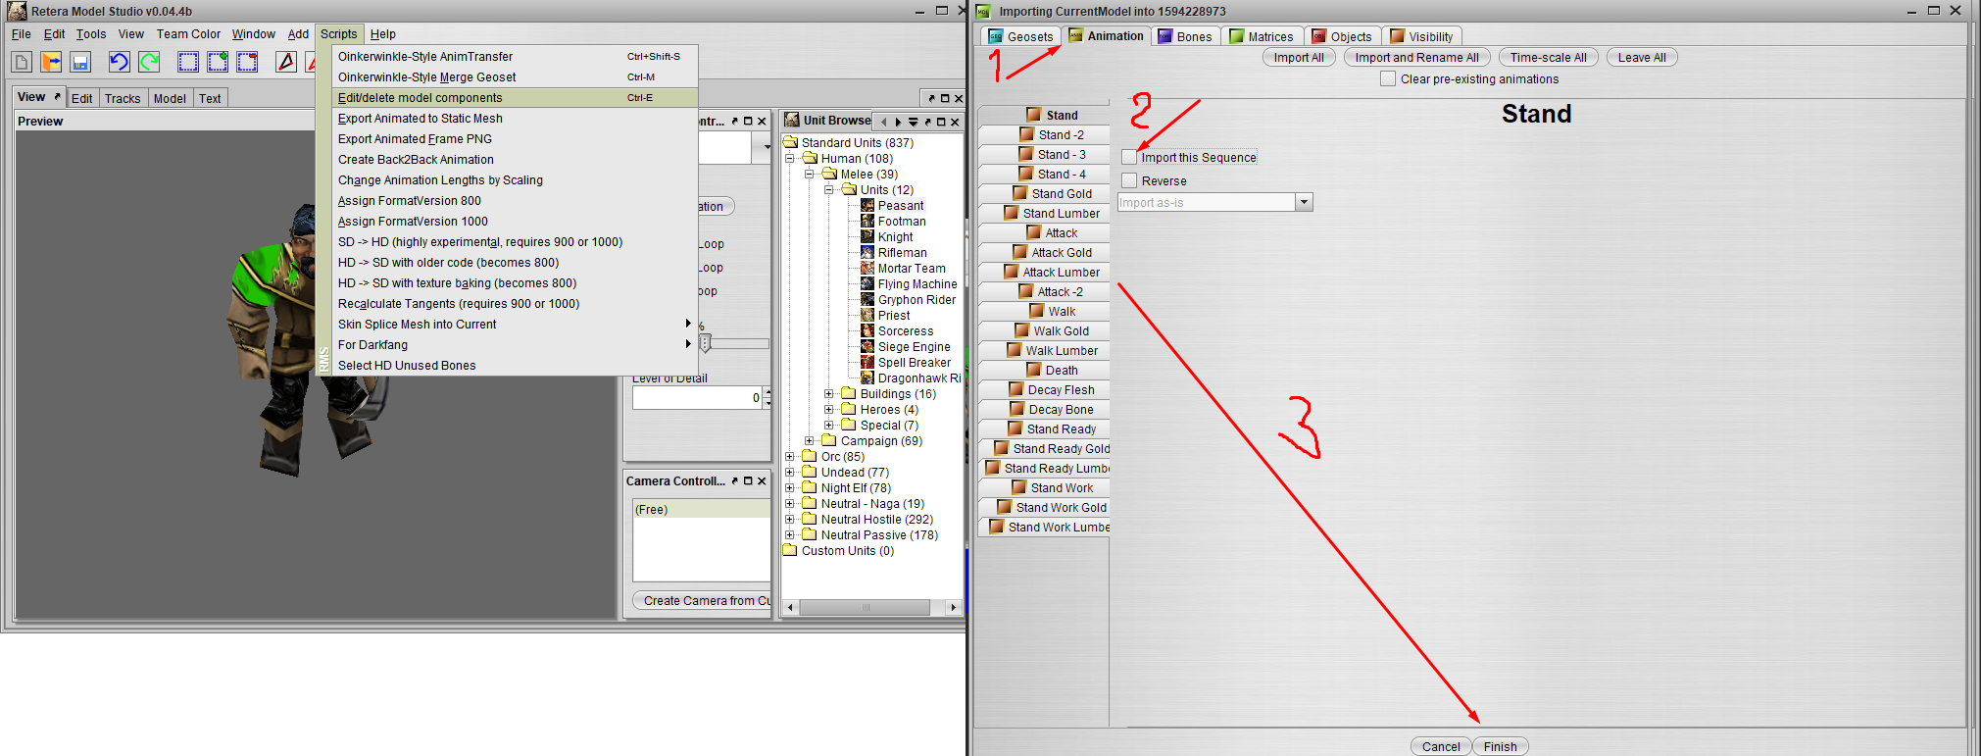Switch to the Geosets tab
This screenshot has height=756, width=1981.
1020,36
